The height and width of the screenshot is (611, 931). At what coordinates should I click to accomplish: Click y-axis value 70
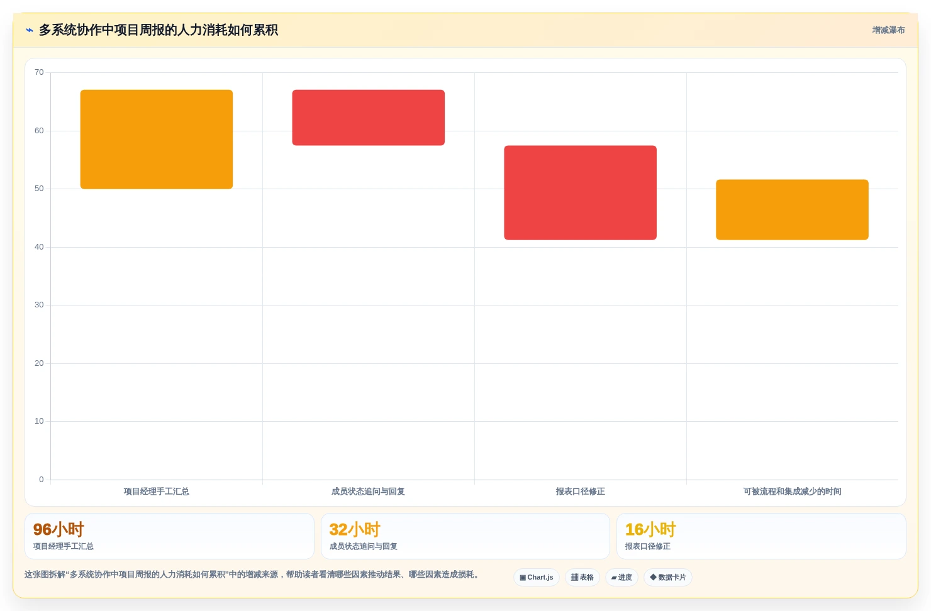pos(39,72)
